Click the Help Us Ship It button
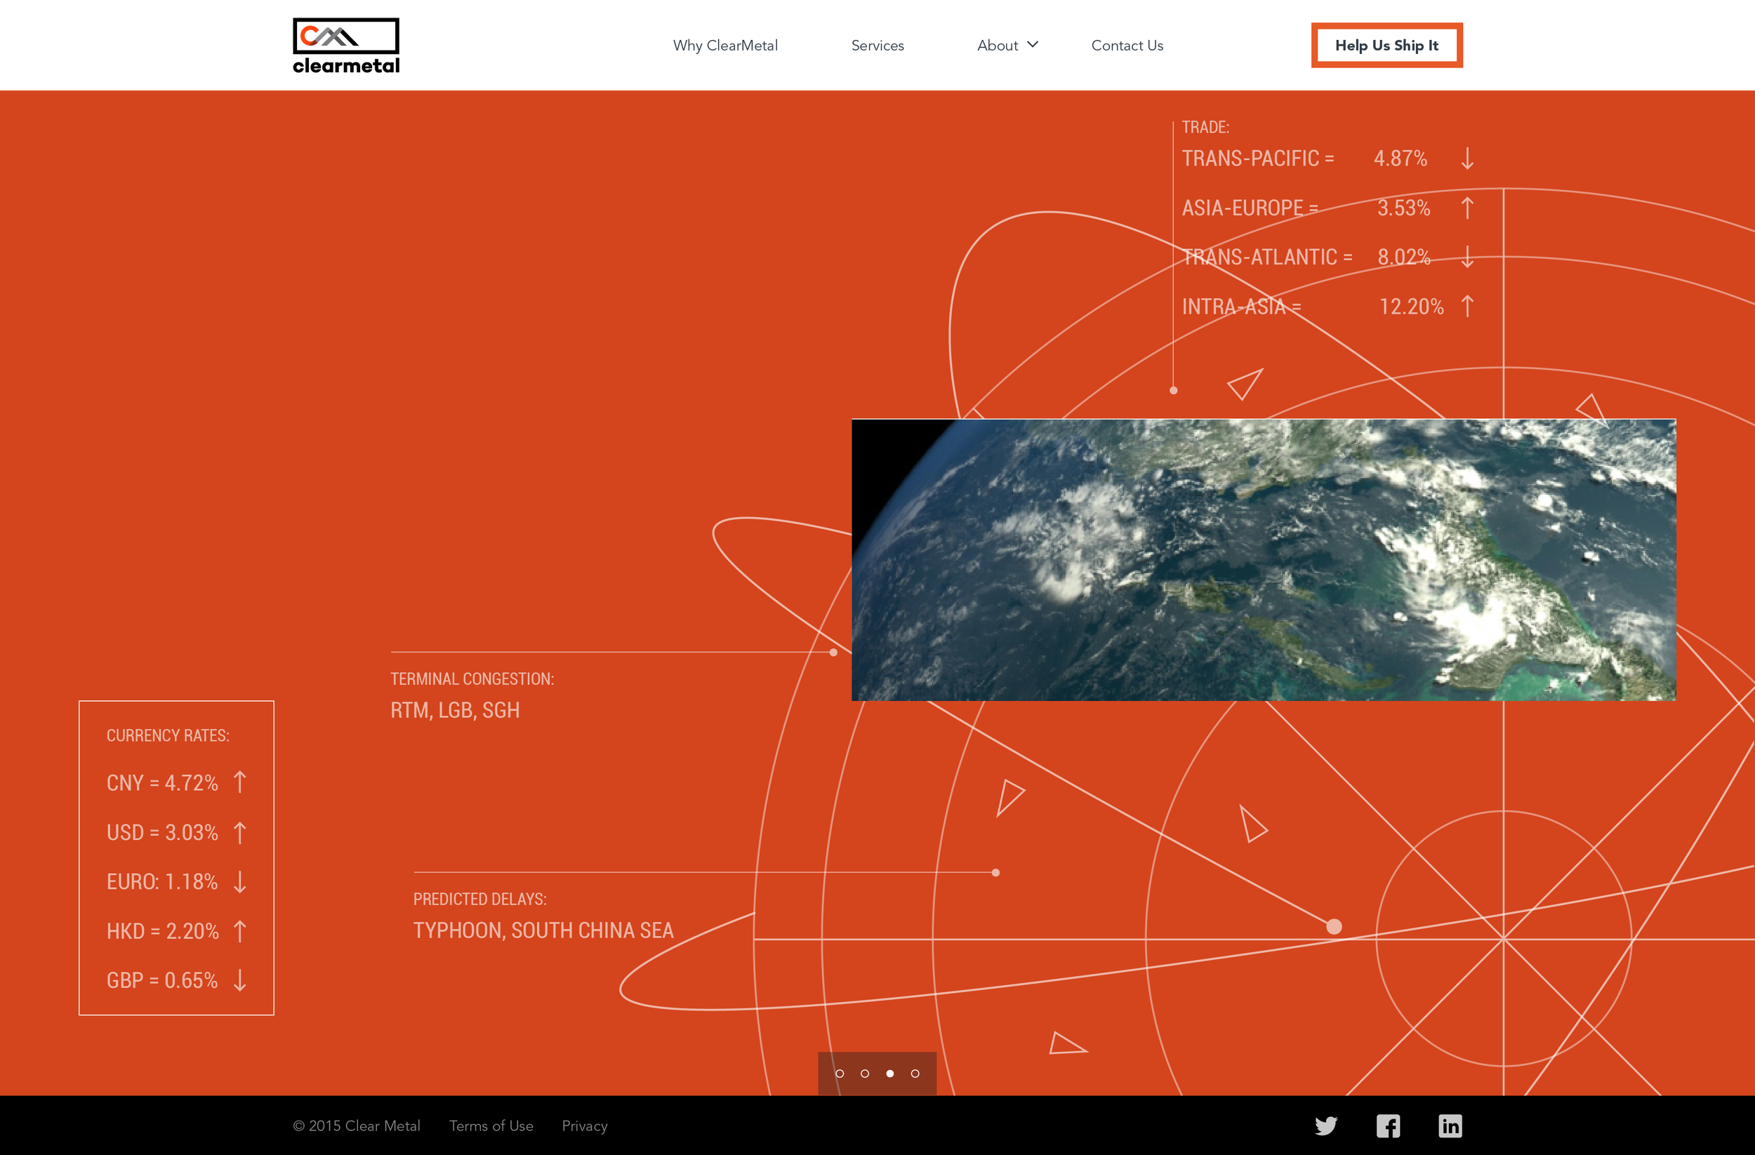The width and height of the screenshot is (1755, 1155). [1386, 46]
